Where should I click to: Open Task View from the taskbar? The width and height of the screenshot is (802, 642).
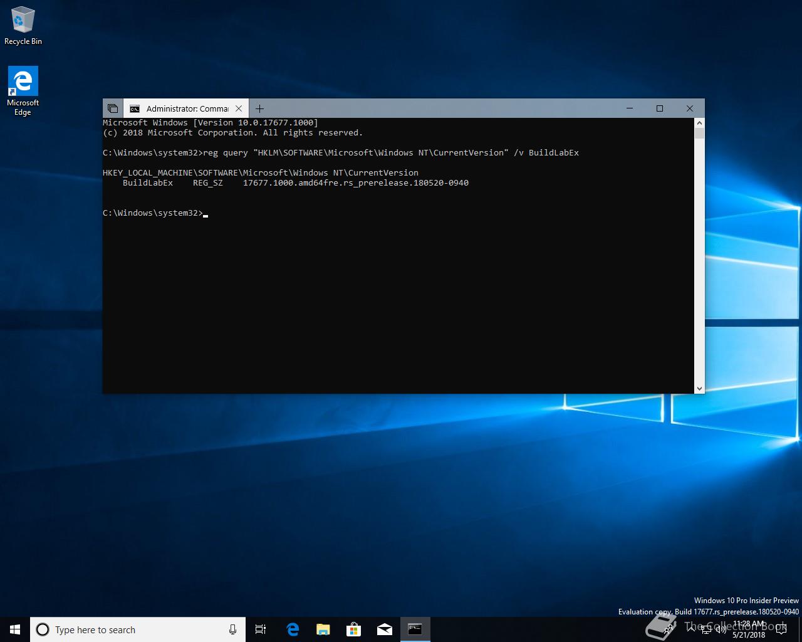click(x=261, y=629)
